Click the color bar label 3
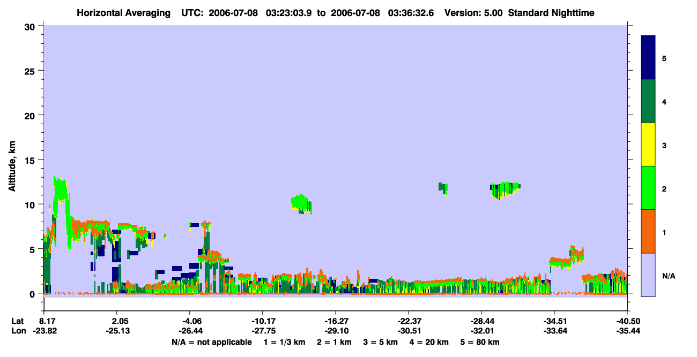Image resolution: width=697 pixels, height=357 pixels. click(x=664, y=145)
